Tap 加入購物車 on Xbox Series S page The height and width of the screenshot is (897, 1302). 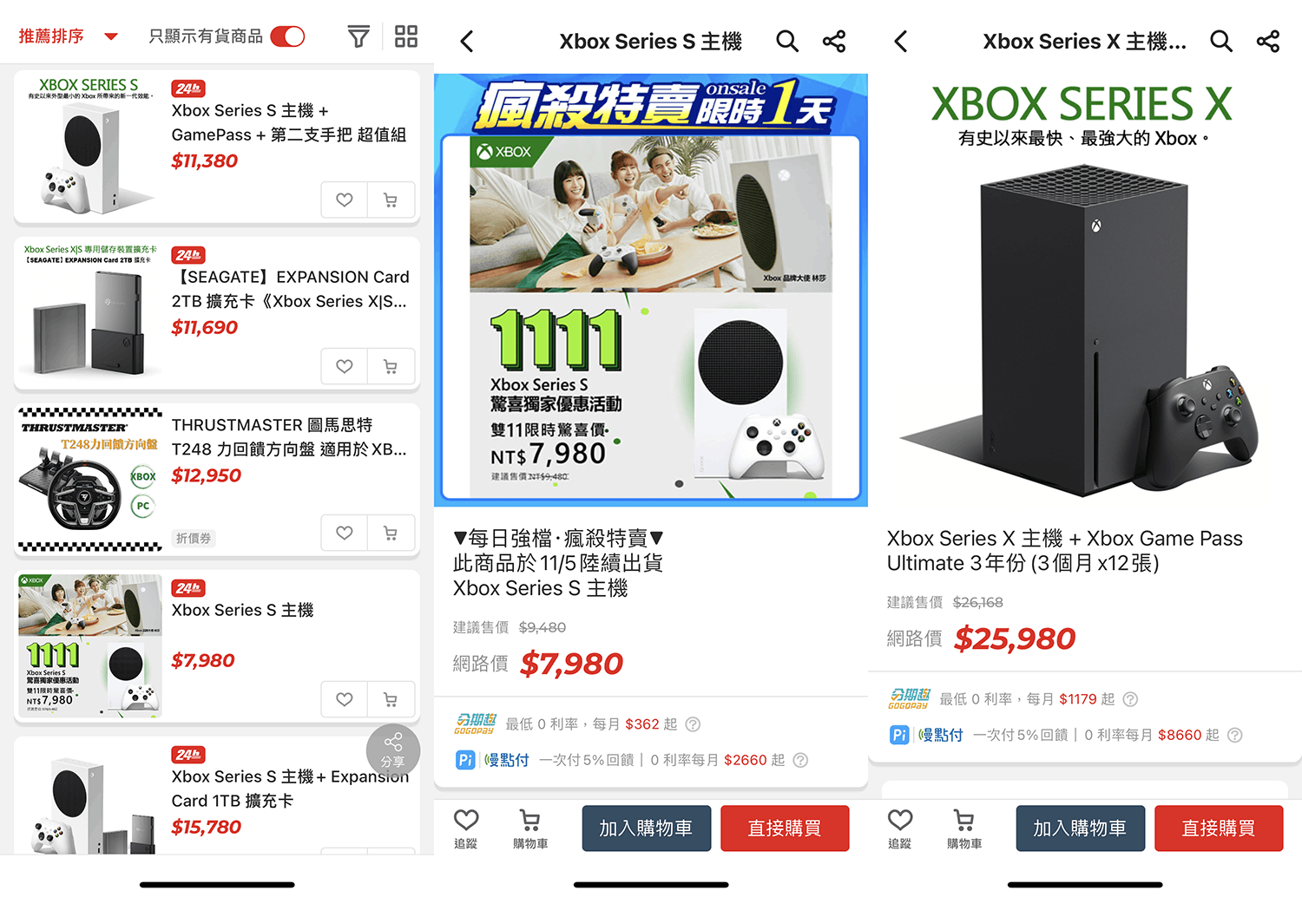click(647, 828)
